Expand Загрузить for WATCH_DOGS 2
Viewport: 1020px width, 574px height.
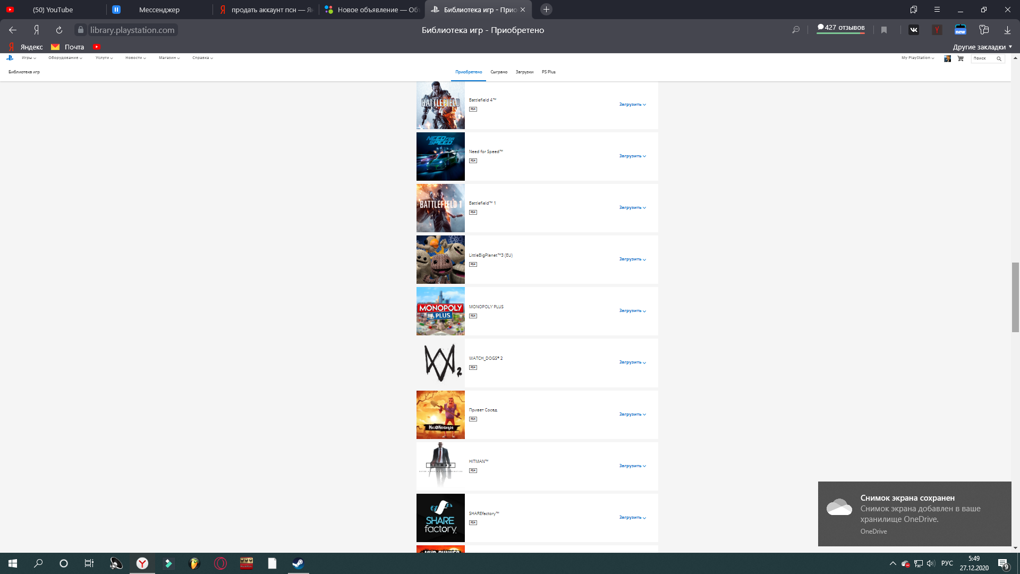[632, 362]
